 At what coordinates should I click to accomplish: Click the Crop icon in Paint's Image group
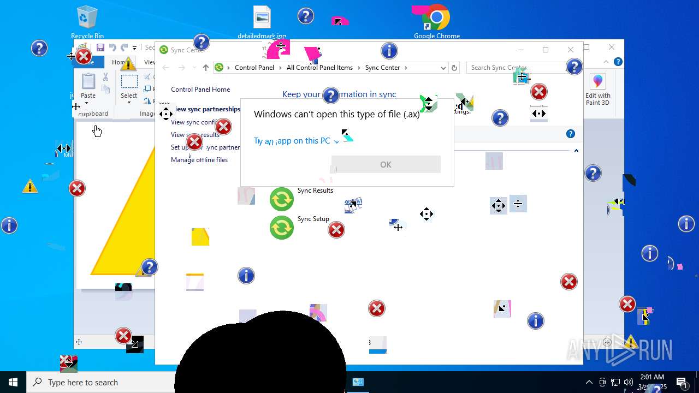147,78
